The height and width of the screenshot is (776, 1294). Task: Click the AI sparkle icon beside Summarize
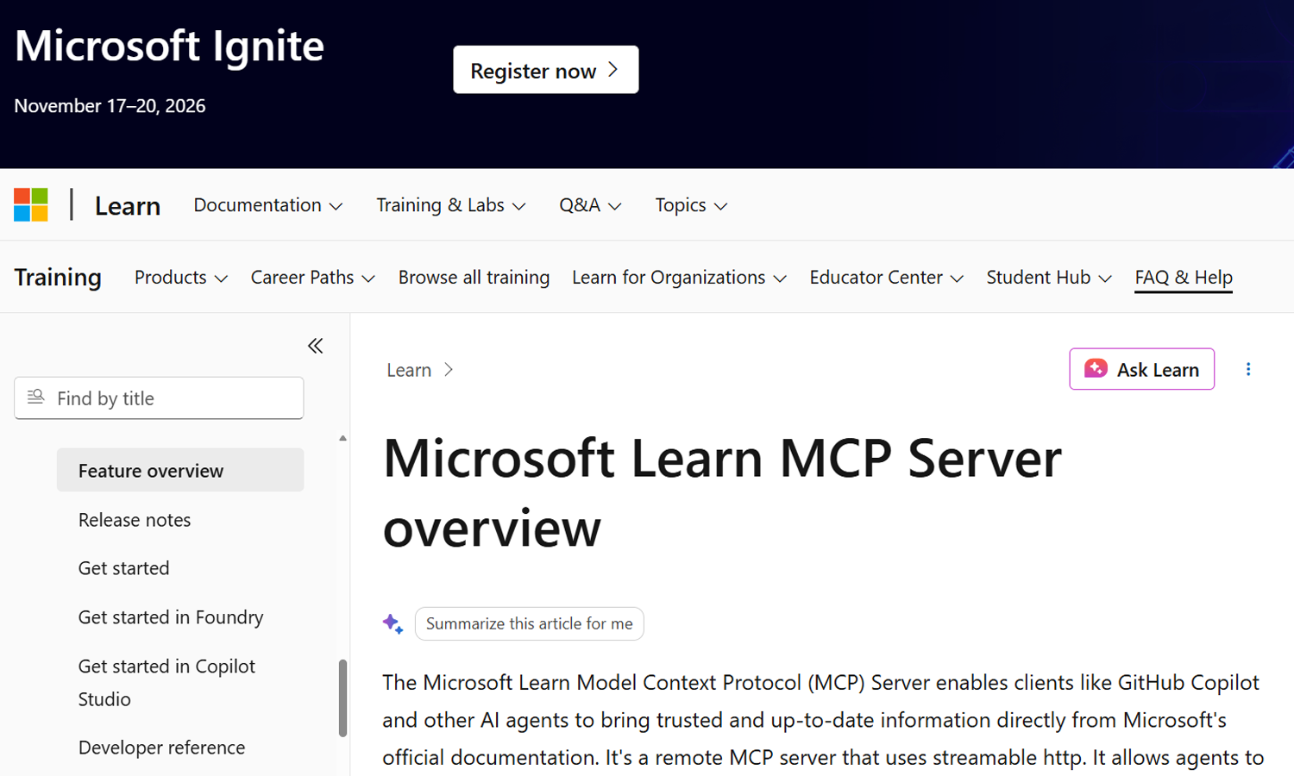coord(393,623)
